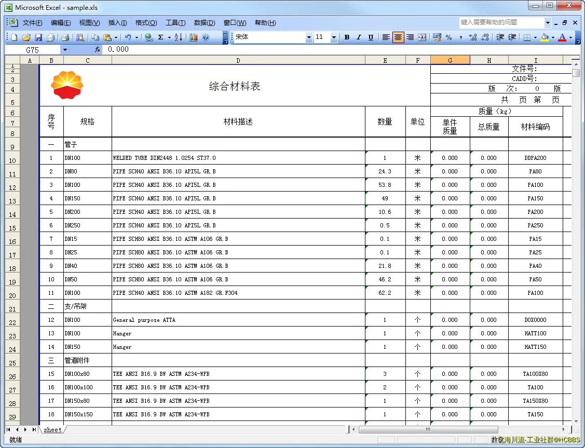The image size is (585, 448).
Task: Click the Copy icon
Action: coord(95,37)
